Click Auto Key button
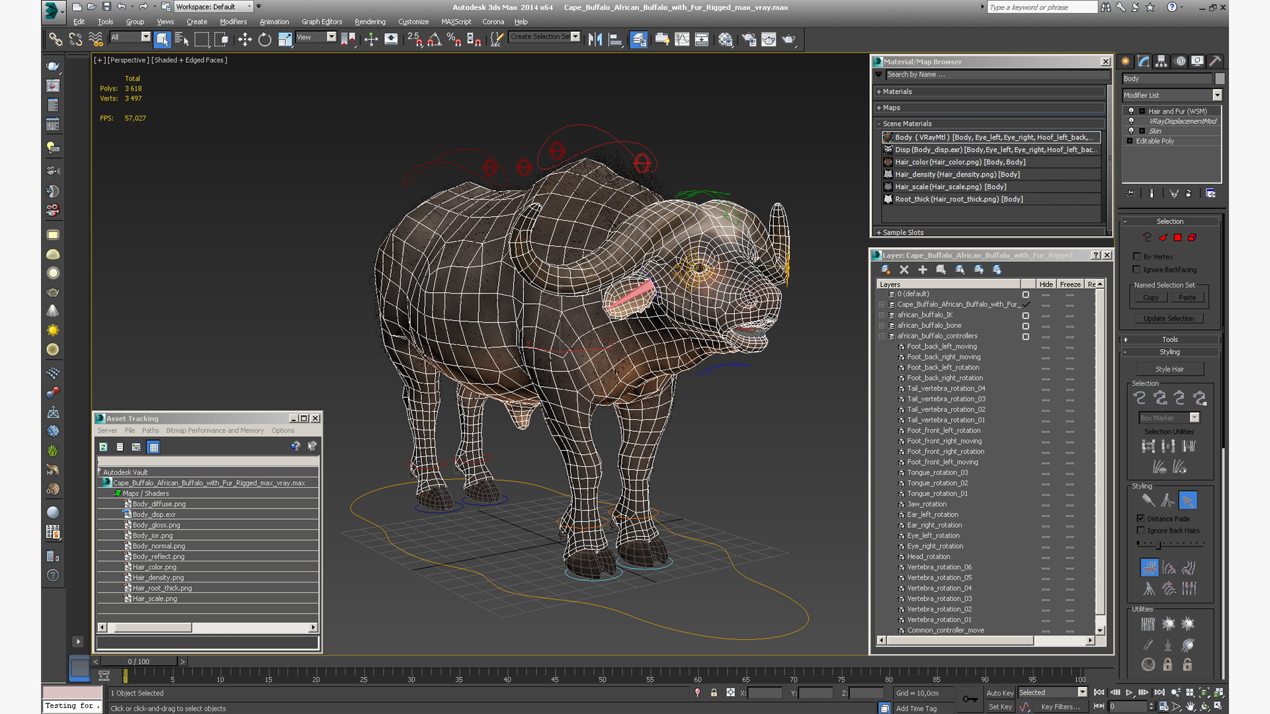1270x714 pixels. pos(999,693)
